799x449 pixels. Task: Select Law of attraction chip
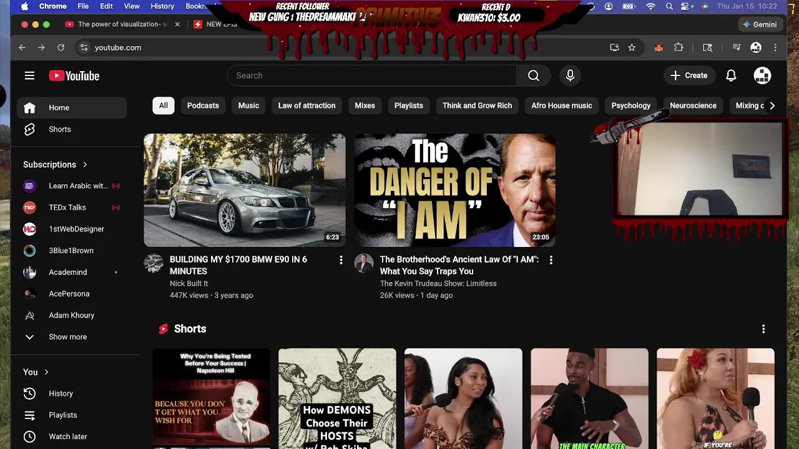click(x=306, y=105)
